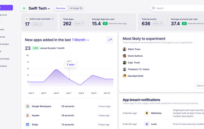
Task: Click the Stripe app icon
Action: pyautogui.click(x=28, y=125)
